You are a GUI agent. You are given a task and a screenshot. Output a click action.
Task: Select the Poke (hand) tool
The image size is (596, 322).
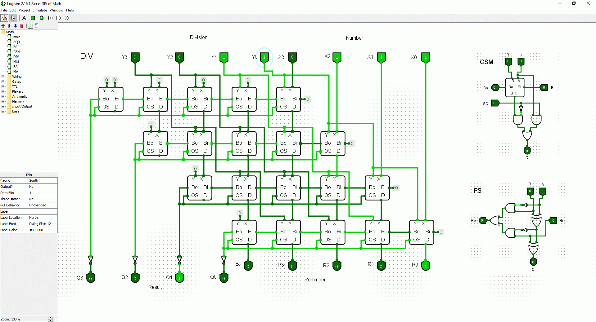coord(4,18)
